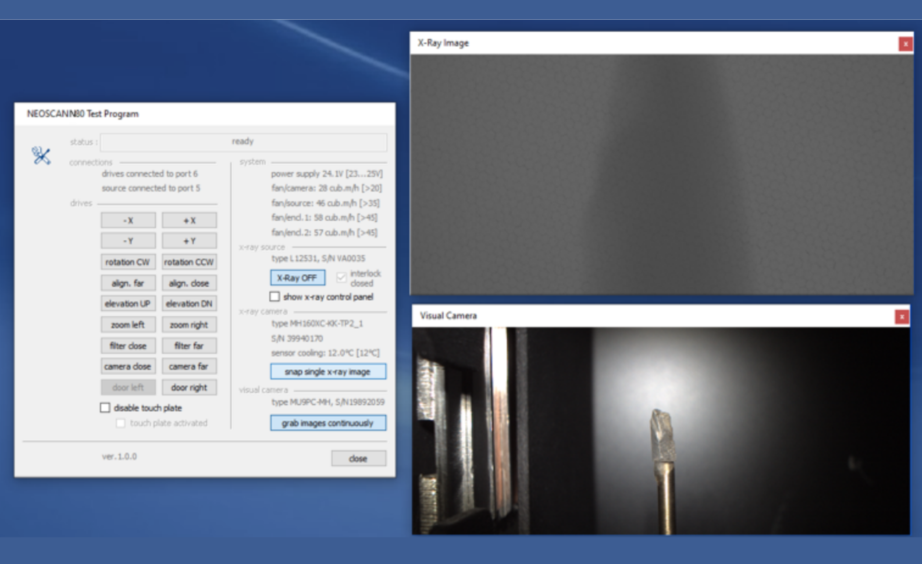The height and width of the screenshot is (564, 922).
Task: Click the ready status field
Action: pyautogui.click(x=243, y=142)
